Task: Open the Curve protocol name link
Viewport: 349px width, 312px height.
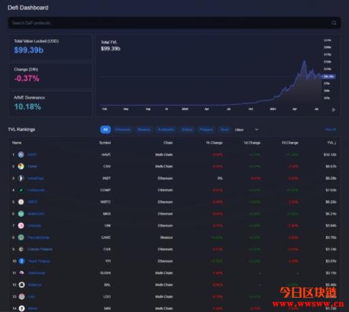Action: point(32,167)
